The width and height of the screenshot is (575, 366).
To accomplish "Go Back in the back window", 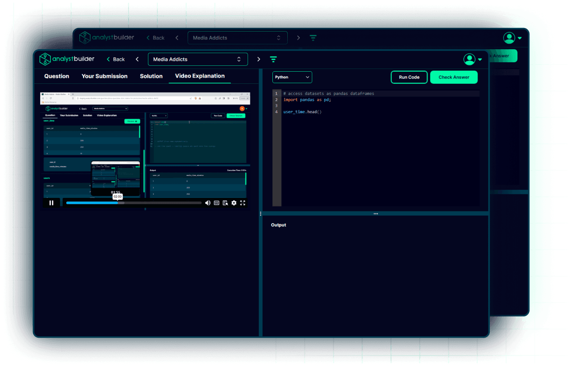I will (x=155, y=38).
